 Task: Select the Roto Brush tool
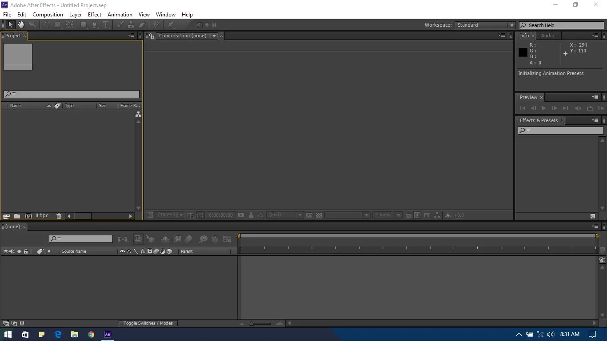pos(156,25)
